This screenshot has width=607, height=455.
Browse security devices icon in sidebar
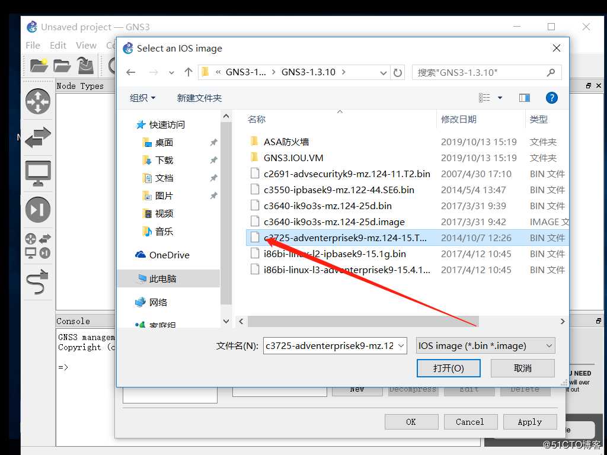[38, 209]
